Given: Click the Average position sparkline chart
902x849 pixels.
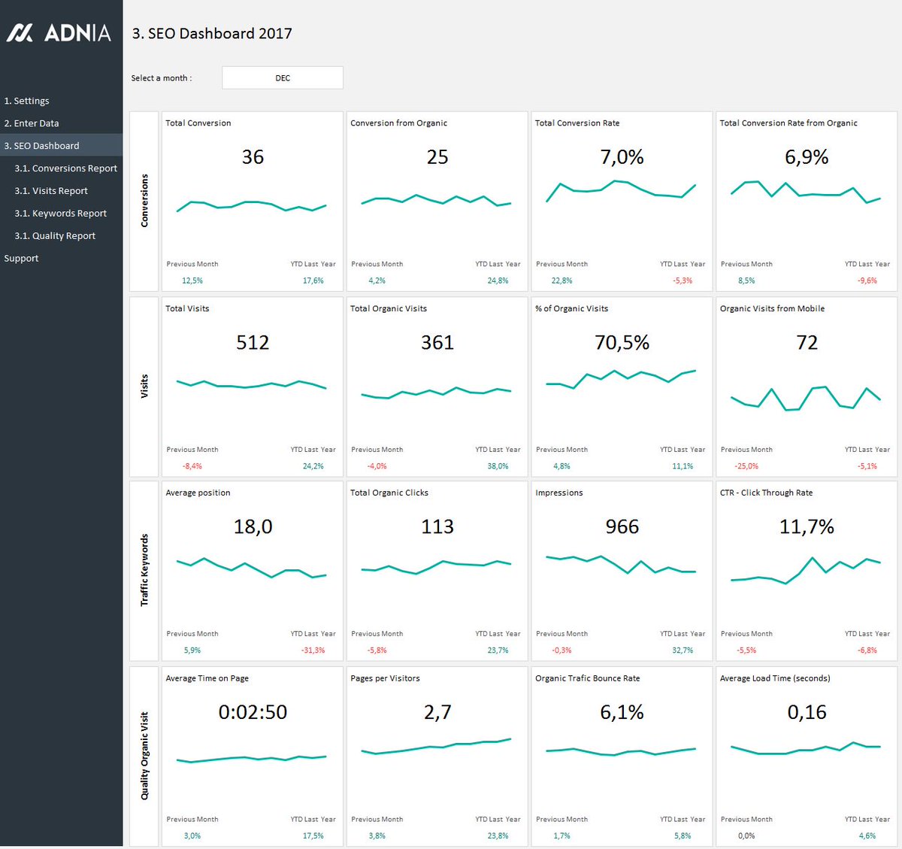Looking at the screenshot, I should point(252,570).
